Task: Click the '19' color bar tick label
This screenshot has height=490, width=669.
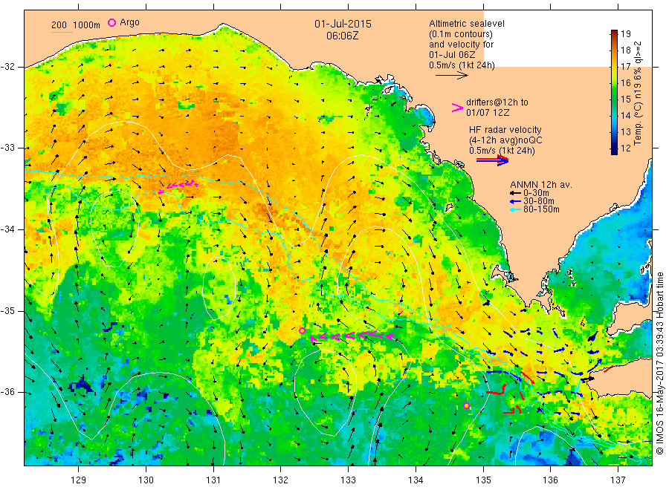Action: click(625, 34)
